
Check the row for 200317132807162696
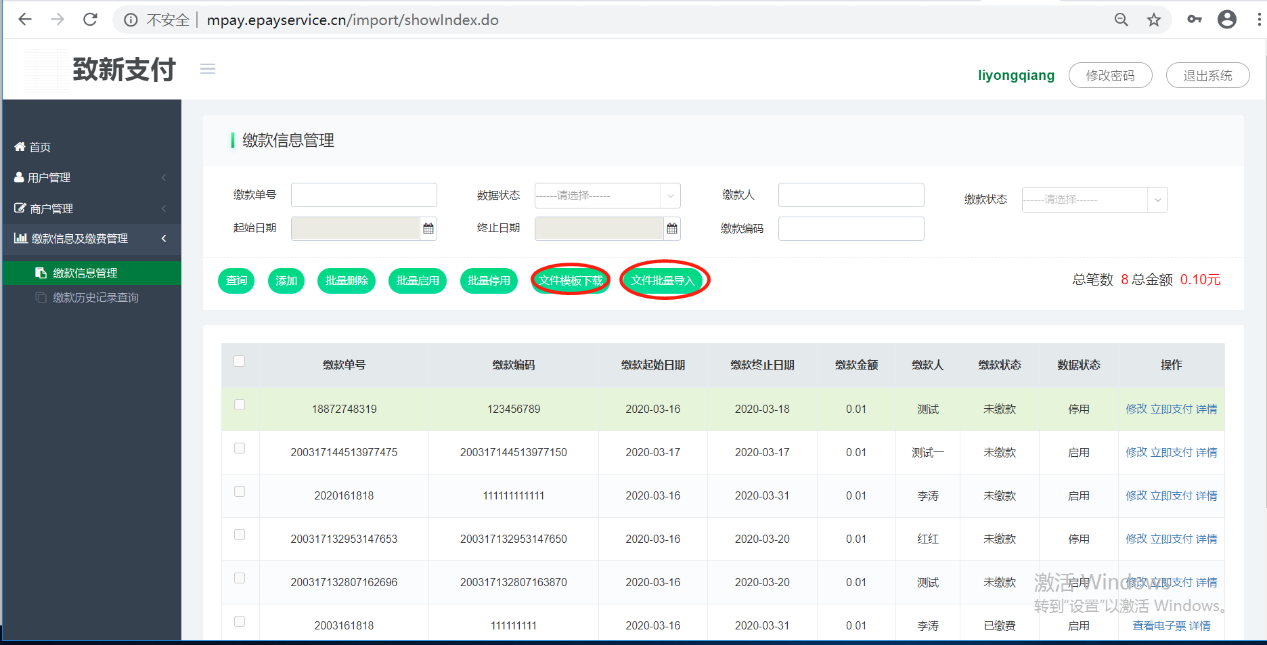(240, 578)
